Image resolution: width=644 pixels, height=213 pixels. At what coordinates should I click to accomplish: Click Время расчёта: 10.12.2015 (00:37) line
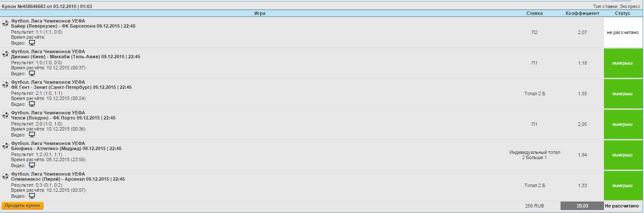pos(49,68)
